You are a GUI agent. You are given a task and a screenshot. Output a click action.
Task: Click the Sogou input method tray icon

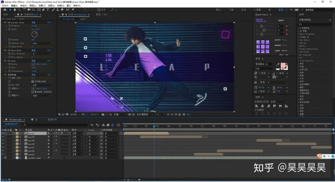click(x=320, y=157)
